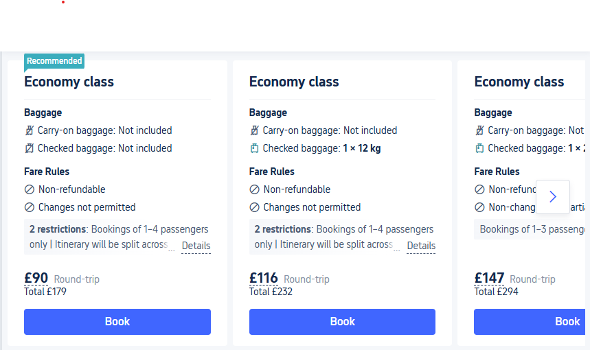Click changes not permitted icon, first card
Image resolution: width=590 pixels, height=350 pixels.
click(30, 207)
